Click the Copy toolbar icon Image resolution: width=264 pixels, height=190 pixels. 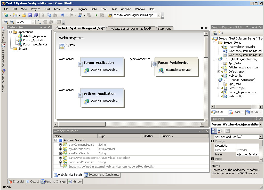pyautogui.click(x=49, y=15)
